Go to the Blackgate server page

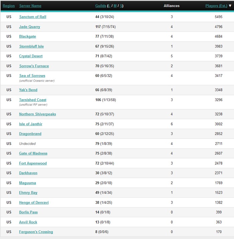click(27, 36)
